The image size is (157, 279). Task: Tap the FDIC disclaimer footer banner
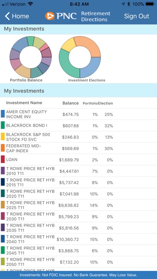(x=78, y=275)
